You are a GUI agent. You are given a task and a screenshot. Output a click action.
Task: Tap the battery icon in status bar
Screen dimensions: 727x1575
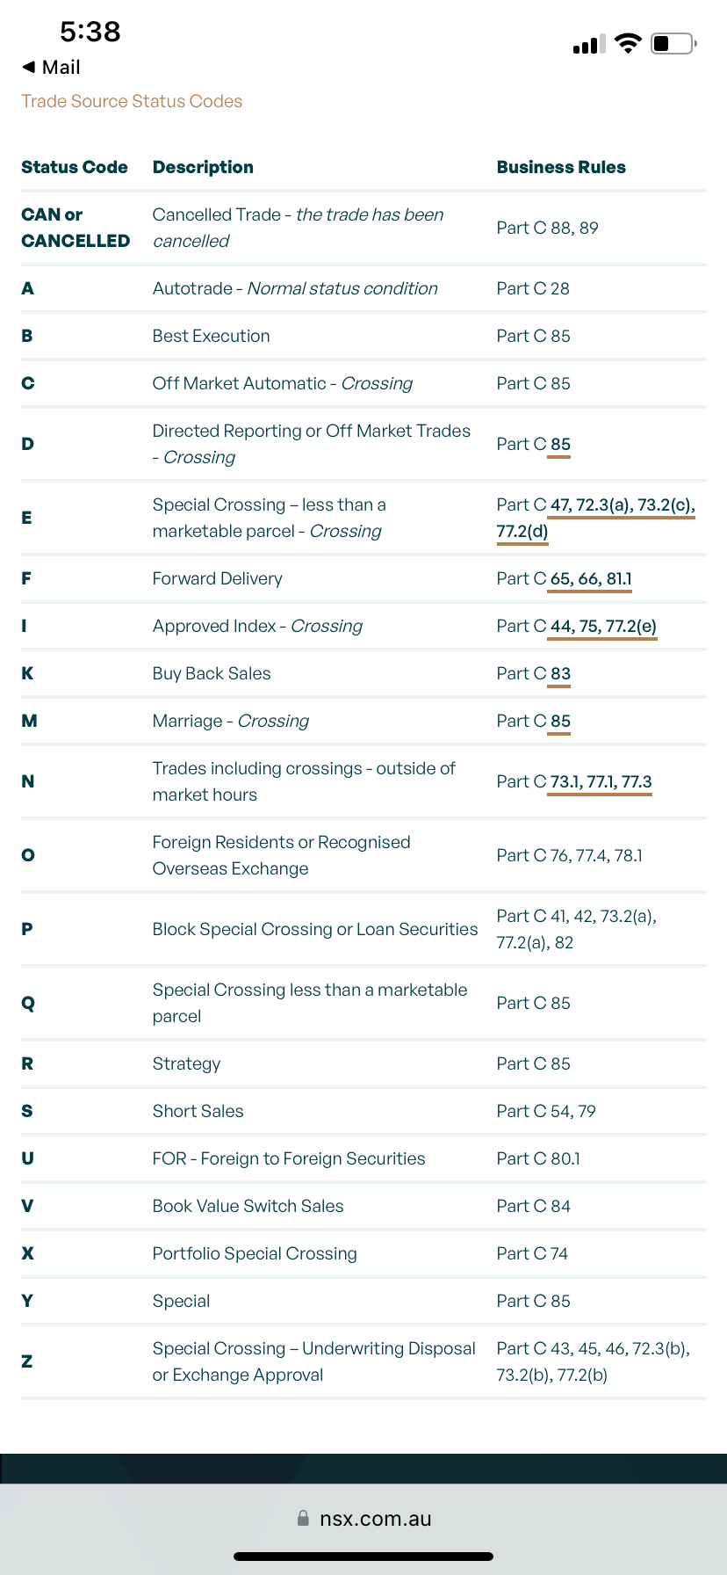pyautogui.click(x=673, y=43)
